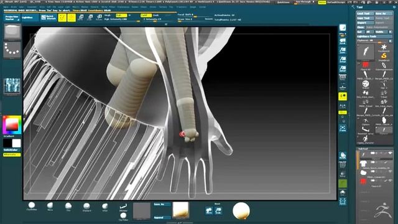Toggle the Persp perspective button
Screen dimensions: 398x224
point(343,77)
